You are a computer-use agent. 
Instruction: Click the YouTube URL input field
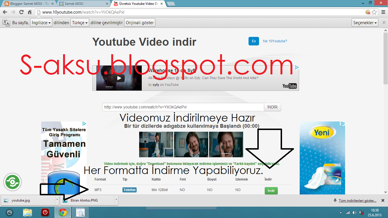(x=183, y=107)
